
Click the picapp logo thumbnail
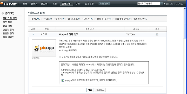44,48
